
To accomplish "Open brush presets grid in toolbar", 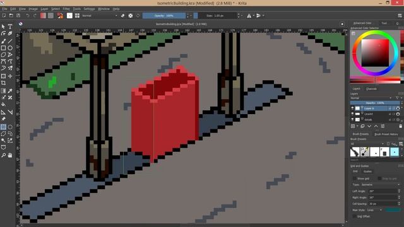I will pos(77,16).
